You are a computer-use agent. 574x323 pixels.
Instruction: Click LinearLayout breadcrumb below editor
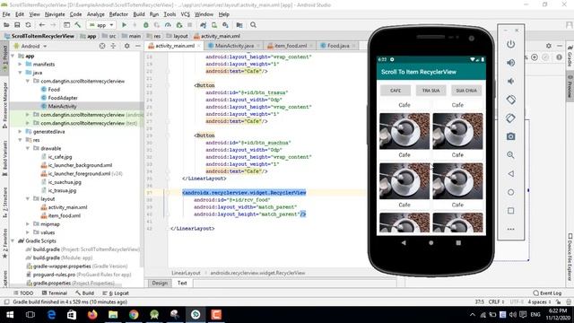click(186, 273)
